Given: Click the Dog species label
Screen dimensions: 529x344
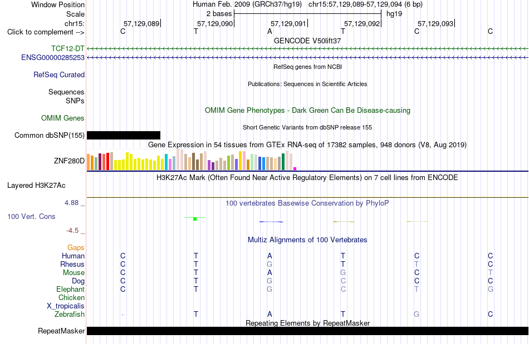Looking at the screenshot, I should 79,281.
